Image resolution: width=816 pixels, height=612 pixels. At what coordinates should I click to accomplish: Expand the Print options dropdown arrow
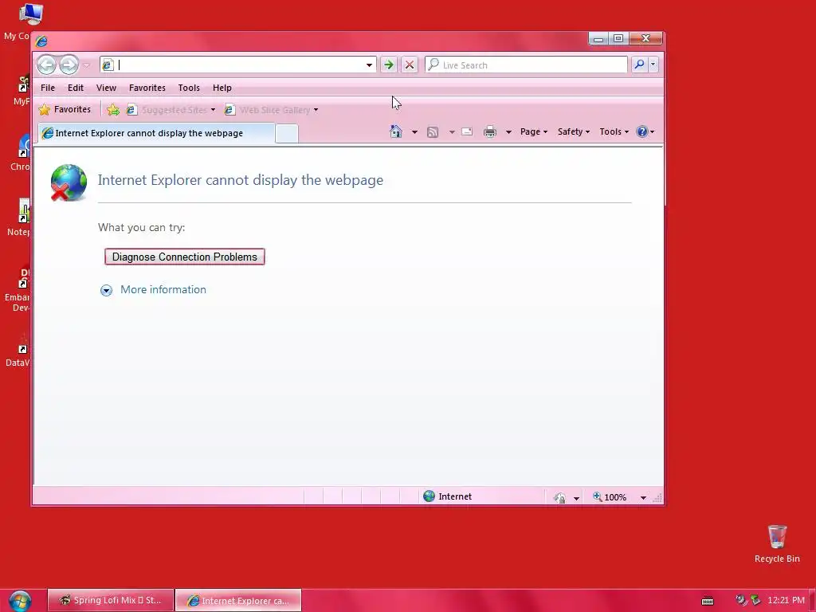508,132
